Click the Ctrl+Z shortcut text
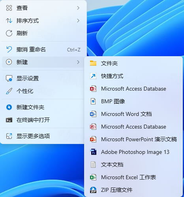The image size is (184, 197). point(73,50)
